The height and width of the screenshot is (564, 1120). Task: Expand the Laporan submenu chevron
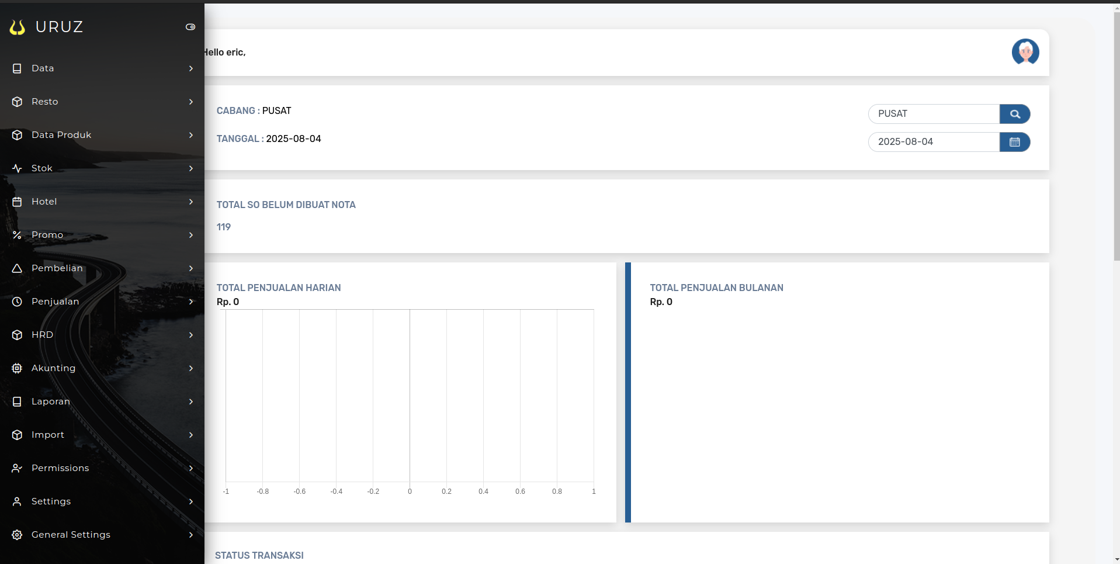click(x=190, y=402)
